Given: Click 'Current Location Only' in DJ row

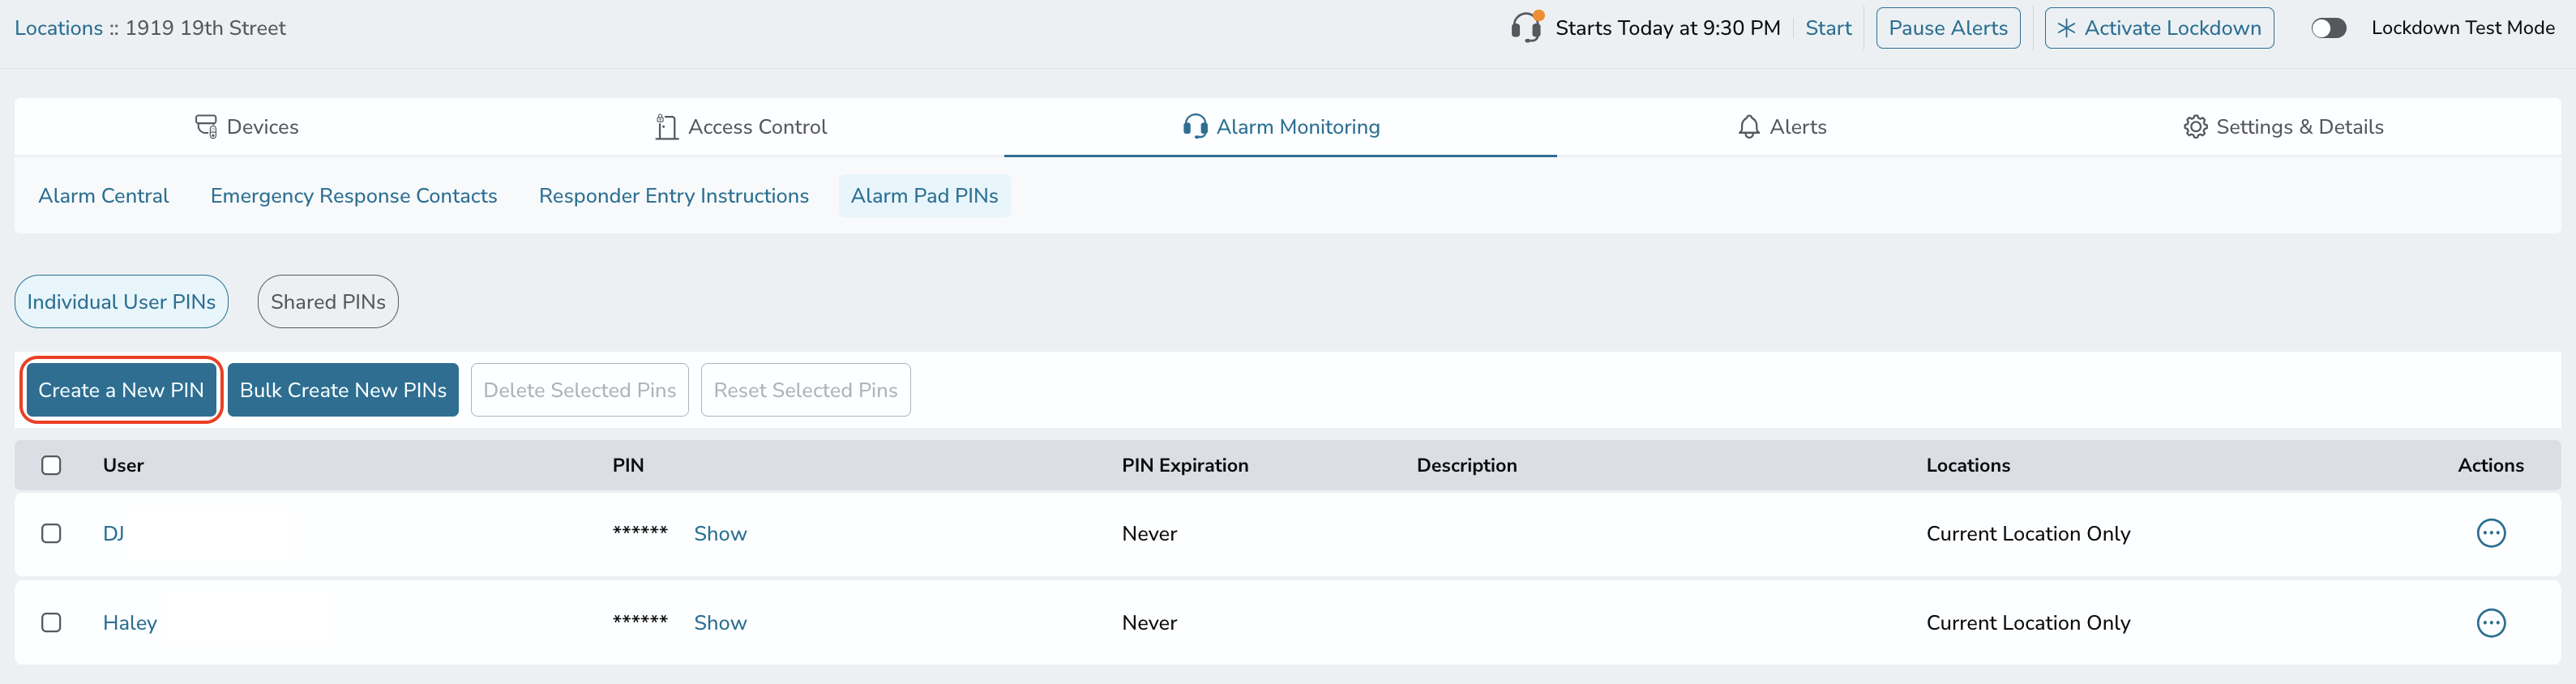Looking at the screenshot, I should click(2028, 534).
